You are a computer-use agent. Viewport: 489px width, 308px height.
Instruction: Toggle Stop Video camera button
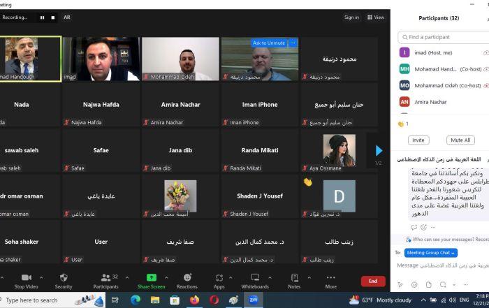point(27,278)
